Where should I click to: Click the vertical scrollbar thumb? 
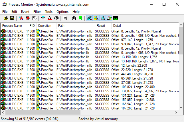pyautogui.click(x=181, y=41)
